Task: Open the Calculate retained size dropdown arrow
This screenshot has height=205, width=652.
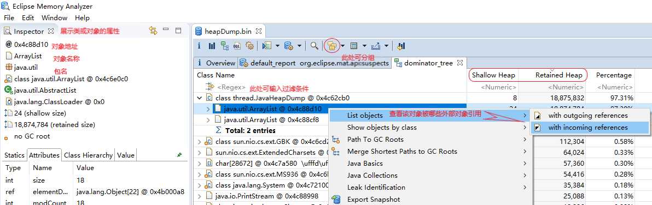Action: (364, 46)
